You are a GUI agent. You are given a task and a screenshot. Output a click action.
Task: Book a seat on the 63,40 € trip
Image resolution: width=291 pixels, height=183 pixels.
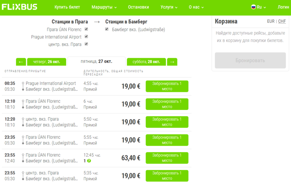click(x=167, y=158)
